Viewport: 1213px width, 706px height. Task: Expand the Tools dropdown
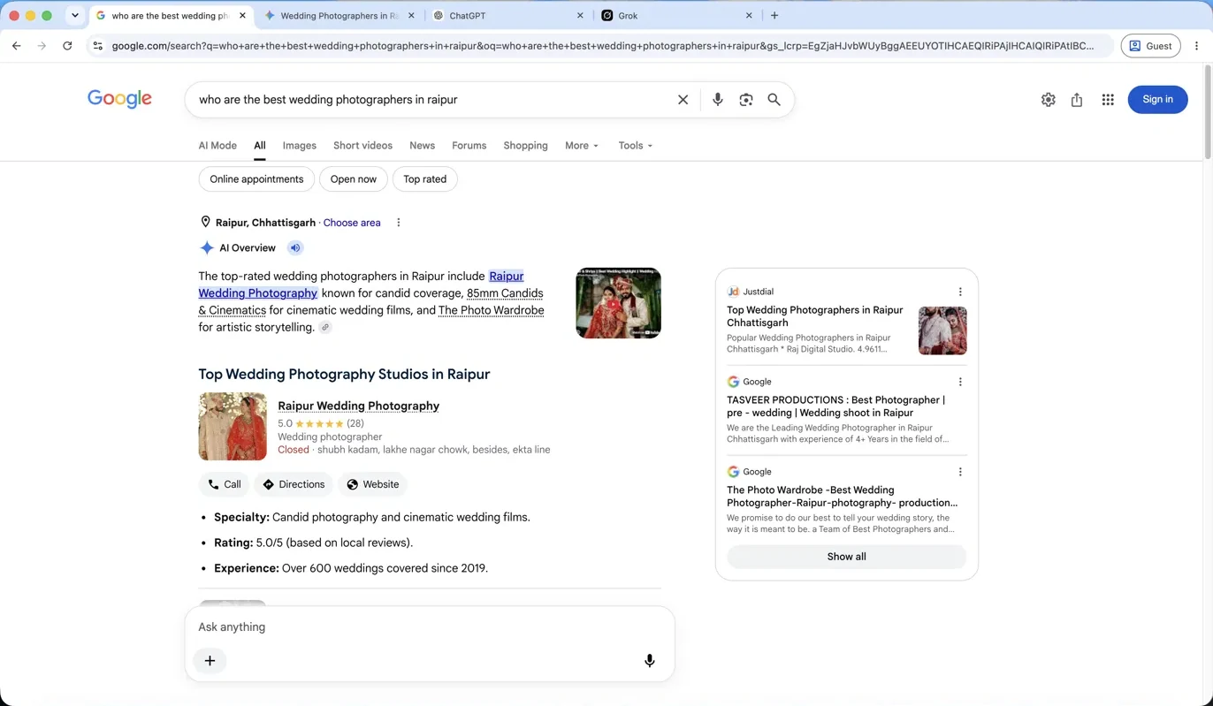click(636, 146)
